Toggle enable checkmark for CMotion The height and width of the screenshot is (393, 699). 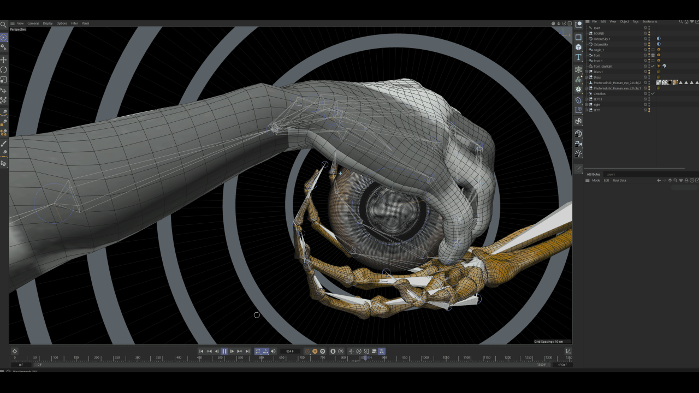653,93
